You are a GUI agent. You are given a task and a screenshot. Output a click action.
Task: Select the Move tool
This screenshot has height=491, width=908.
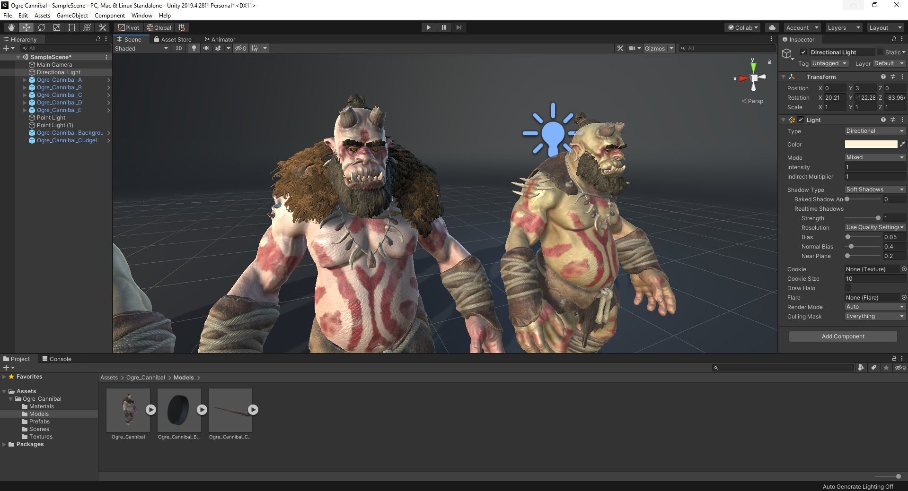coord(26,27)
